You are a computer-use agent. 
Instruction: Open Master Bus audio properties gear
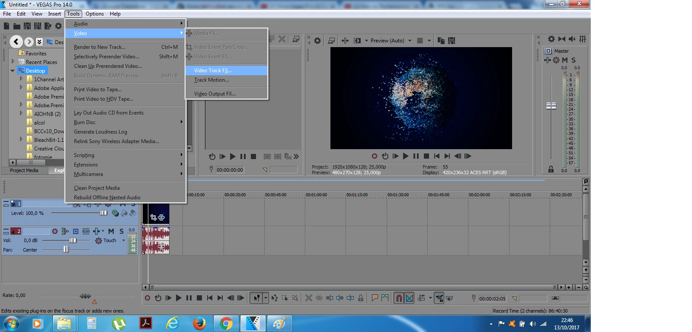[x=551, y=39]
